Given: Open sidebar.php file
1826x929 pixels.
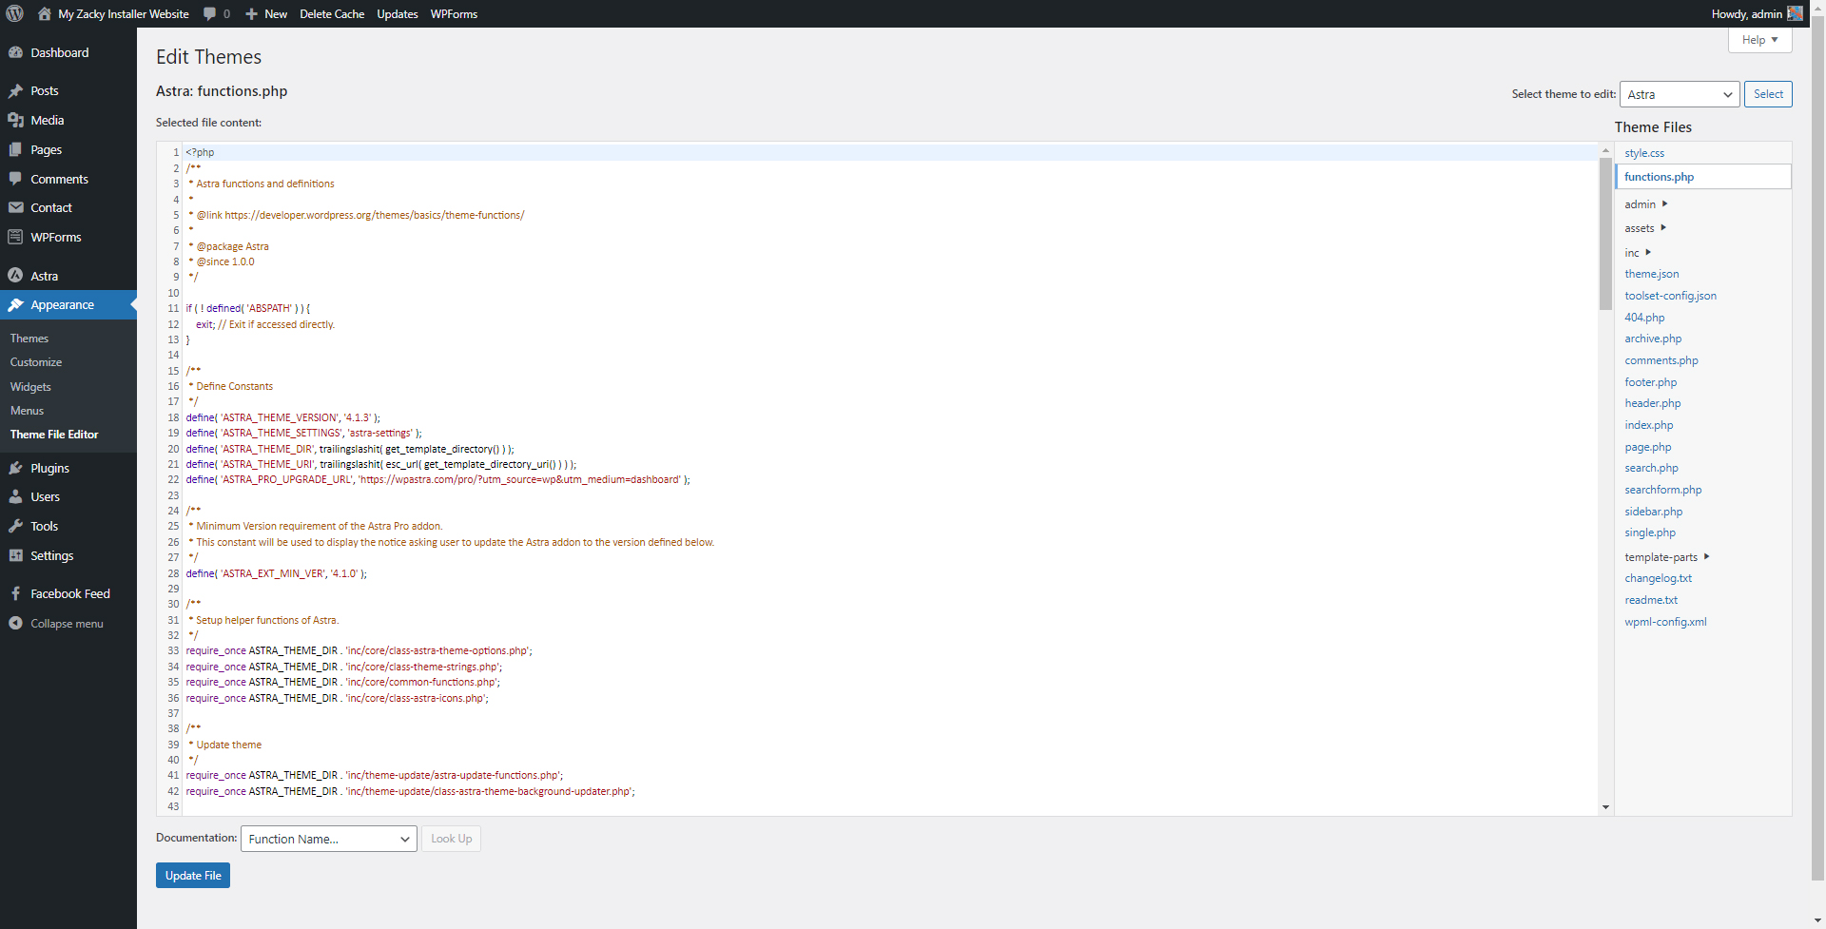Looking at the screenshot, I should 1654,512.
